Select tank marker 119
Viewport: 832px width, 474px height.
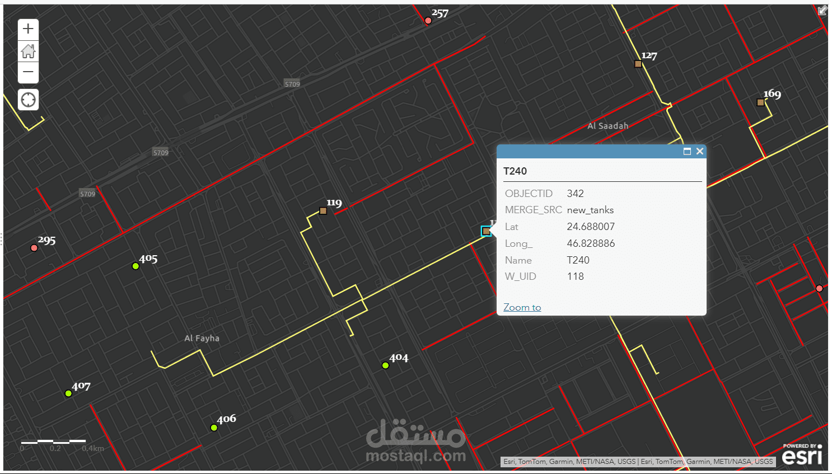point(323,211)
